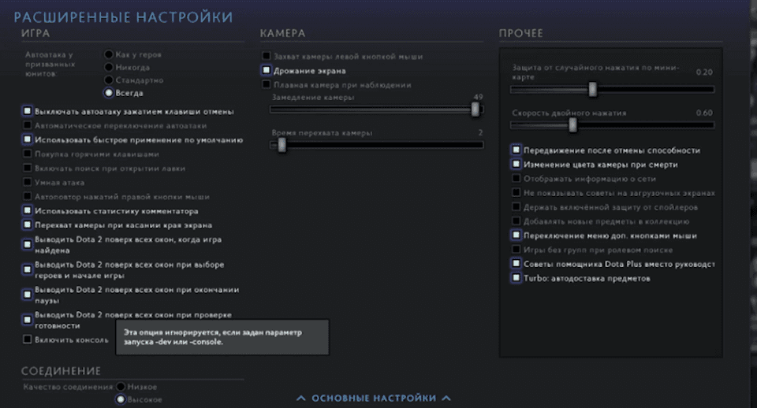
Task: Select 'Никогда' for summoned units auto-attack
Action: click(109, 68)
